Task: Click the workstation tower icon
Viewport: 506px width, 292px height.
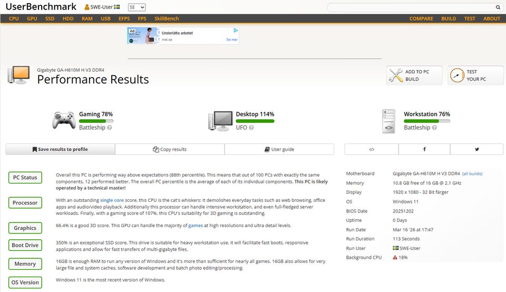Action: 388,121
